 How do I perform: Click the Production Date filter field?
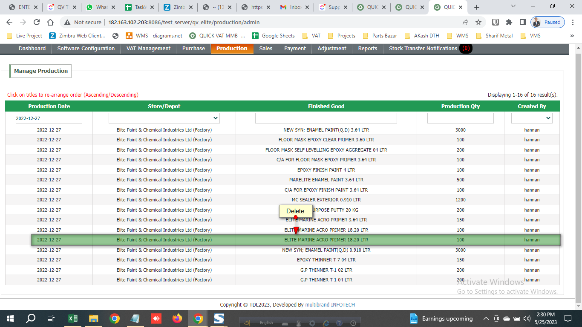click(x=49, y=118)
